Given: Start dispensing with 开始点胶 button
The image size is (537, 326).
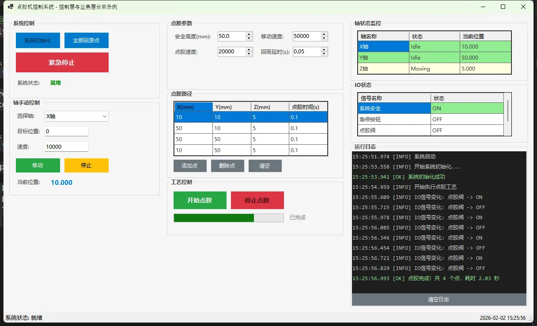Looking at the screenshot, I should [x=200, y=200].
